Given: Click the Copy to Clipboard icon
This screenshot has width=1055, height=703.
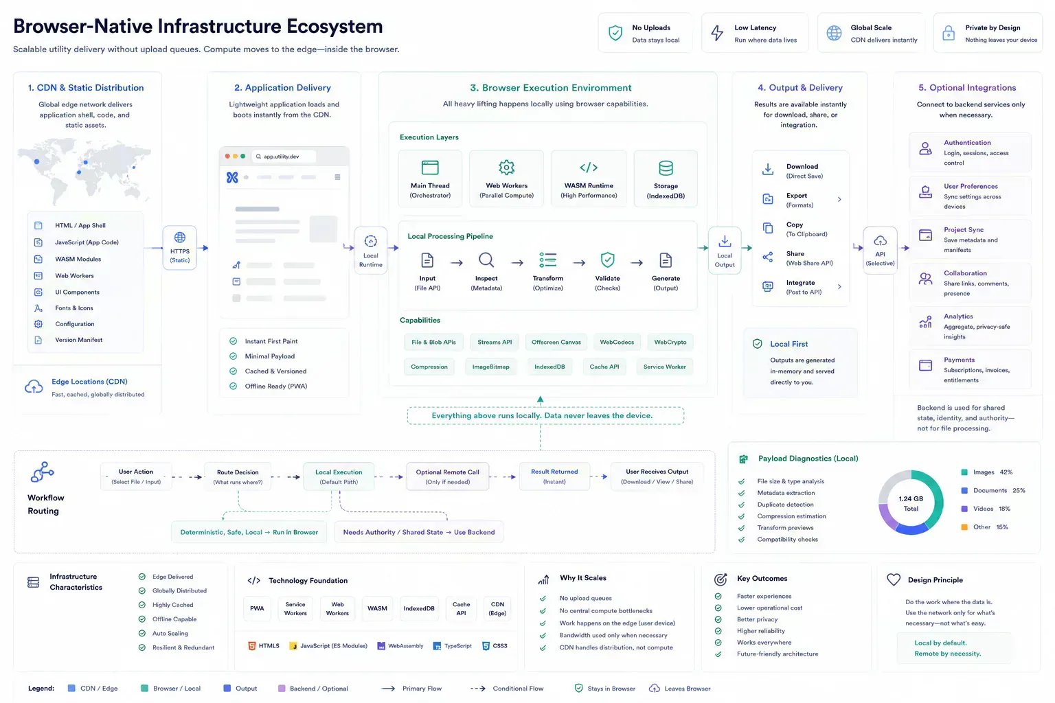Looking at the screenshot, I should (x=768, y=228).
